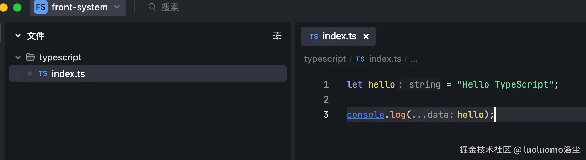Select index.ts in the file tree
This screenshot has width=586, height=160.
(x=68, y=74)
